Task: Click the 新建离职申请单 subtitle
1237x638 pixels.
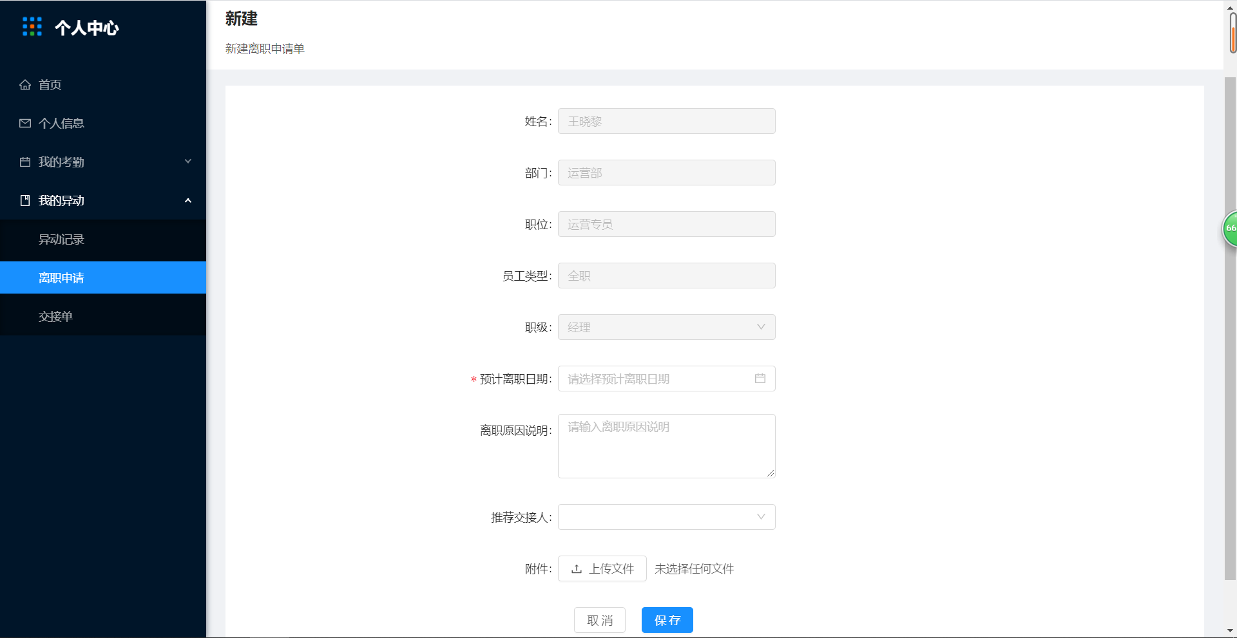Action: [265, 49]
